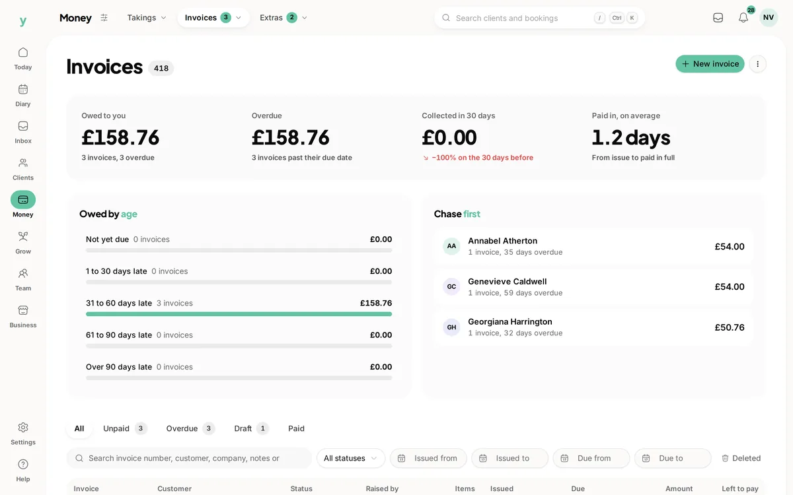
Task: Sort by the Left to pay column
Action: point(740,488)
